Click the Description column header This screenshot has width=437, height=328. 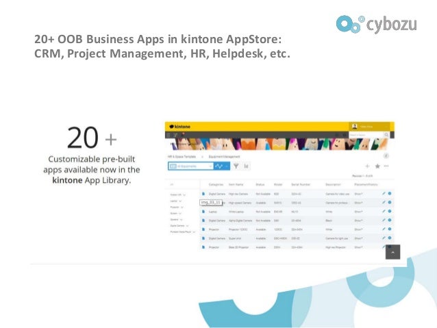pyautogui.click(x=333, y=184)
